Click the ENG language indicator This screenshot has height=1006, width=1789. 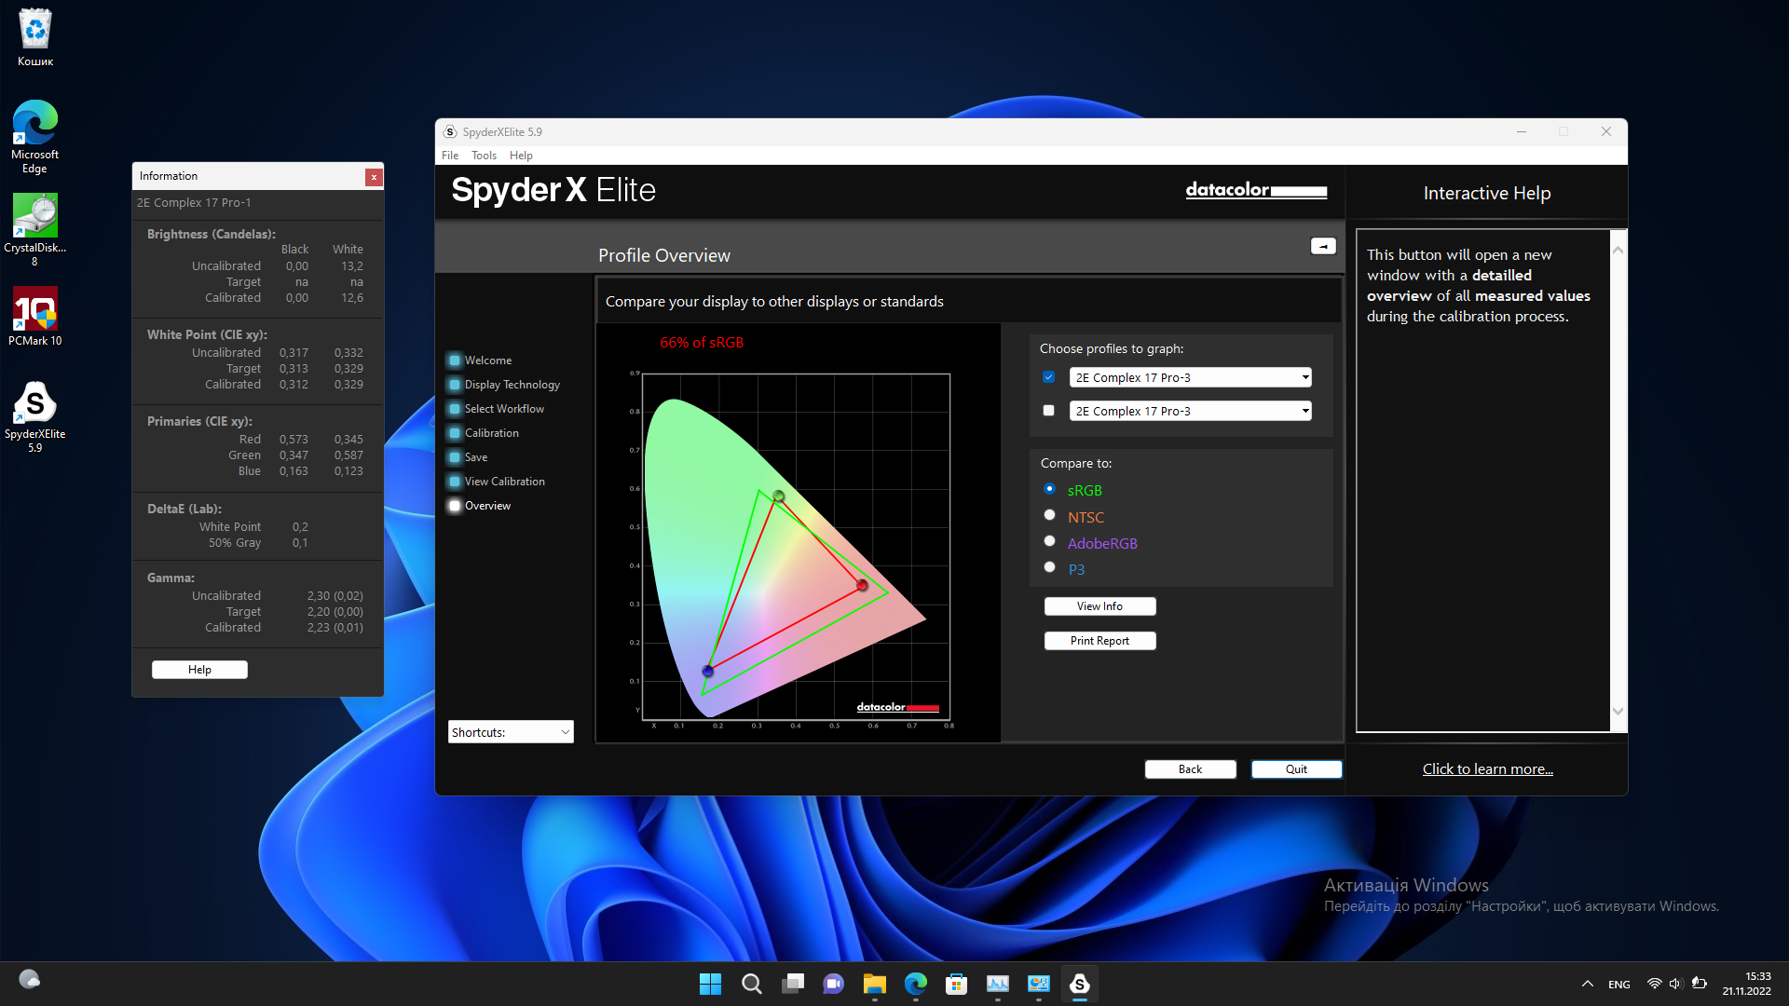(1619, 985)
